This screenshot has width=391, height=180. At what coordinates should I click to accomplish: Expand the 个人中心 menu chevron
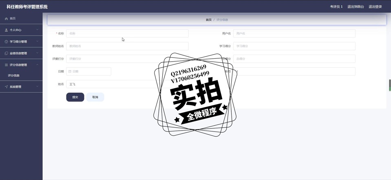point(37,30)
